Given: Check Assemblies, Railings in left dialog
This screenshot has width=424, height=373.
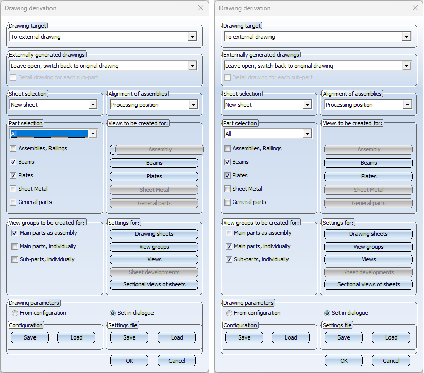Looking at the screenshot, I should pos(13,148).
